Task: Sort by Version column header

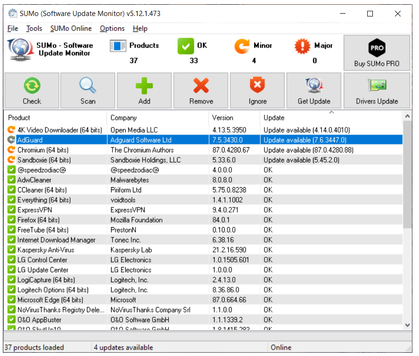Action: coord(234,118)
